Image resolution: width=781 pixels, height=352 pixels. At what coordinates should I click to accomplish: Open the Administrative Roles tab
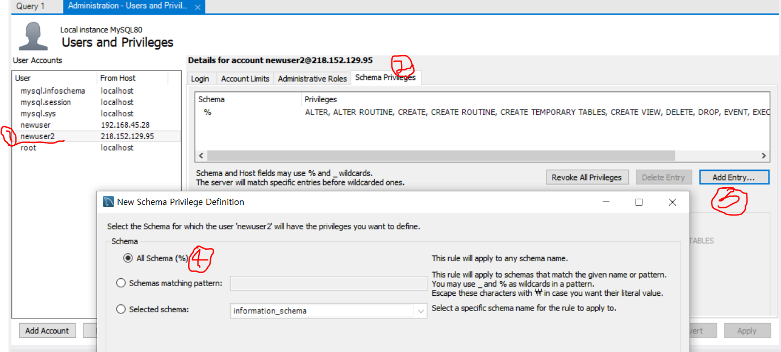tap(312, 79)
